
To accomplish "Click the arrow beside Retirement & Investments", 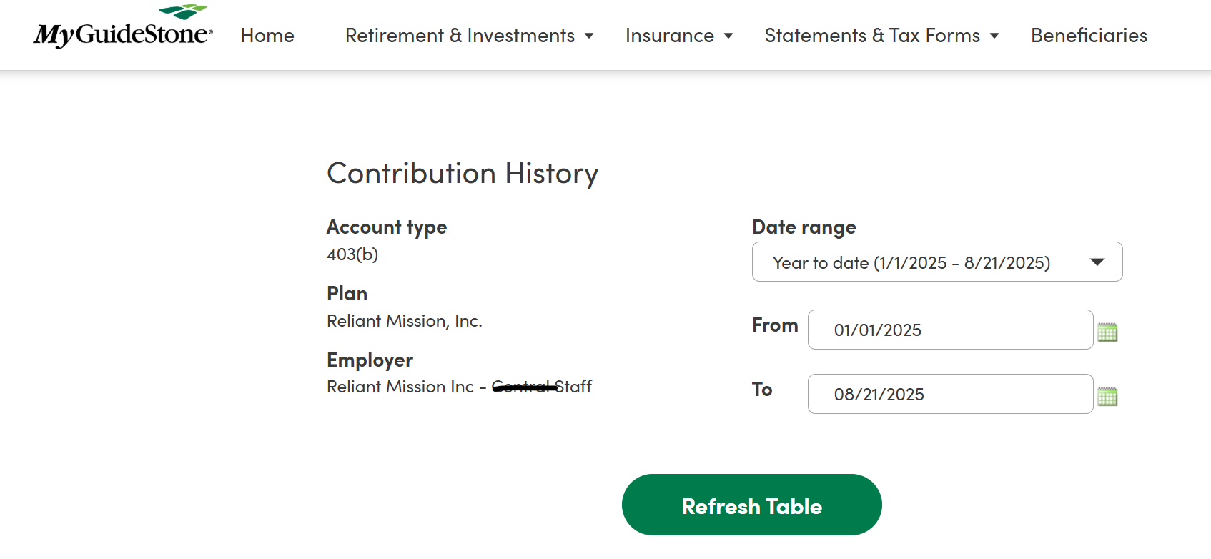I will [589, 36].
